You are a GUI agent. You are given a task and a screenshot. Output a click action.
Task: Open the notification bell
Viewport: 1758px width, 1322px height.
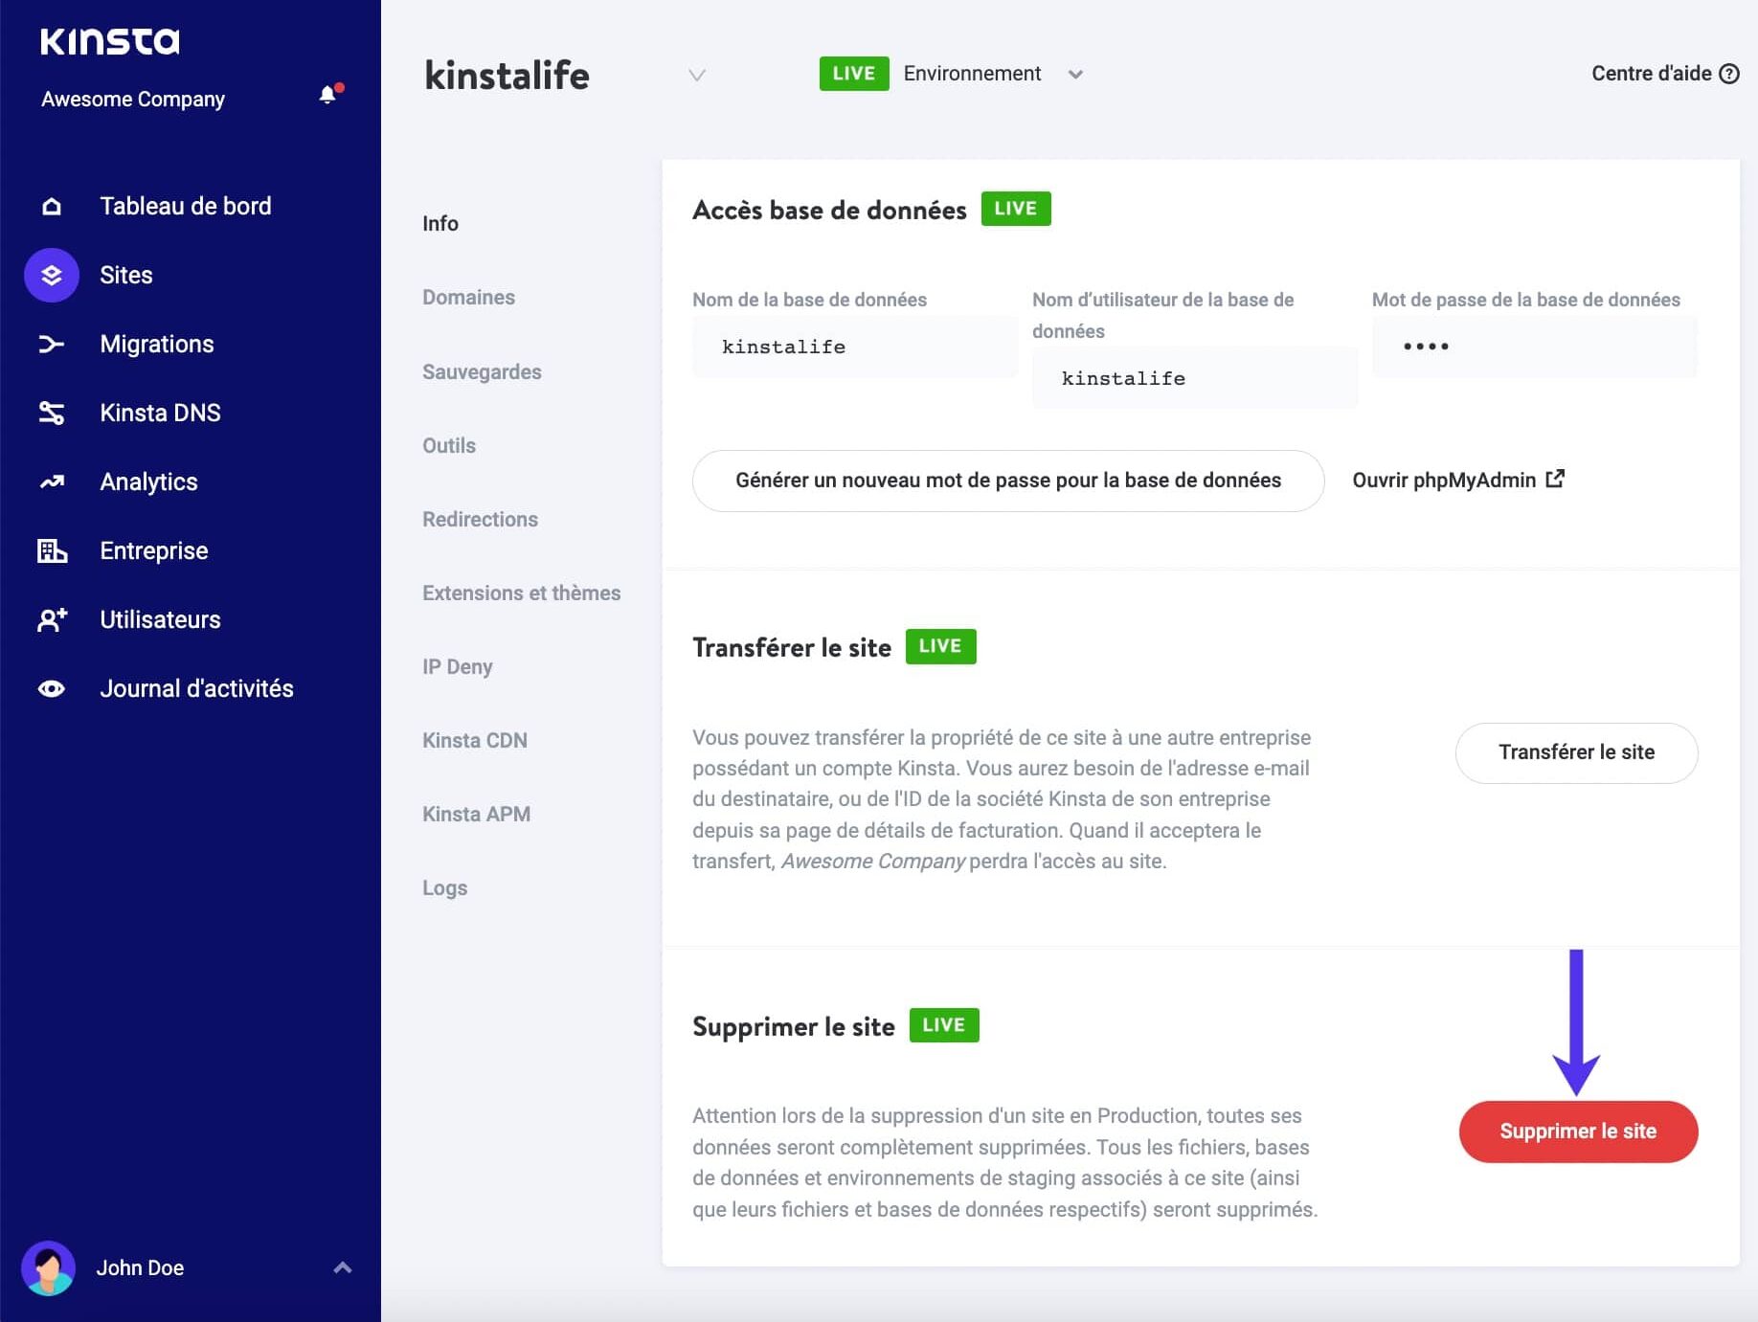coord(327,95)
